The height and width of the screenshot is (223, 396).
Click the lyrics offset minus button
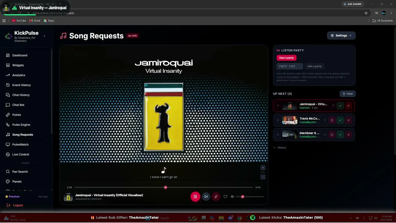pyautogui.click(x=263, y=177)
